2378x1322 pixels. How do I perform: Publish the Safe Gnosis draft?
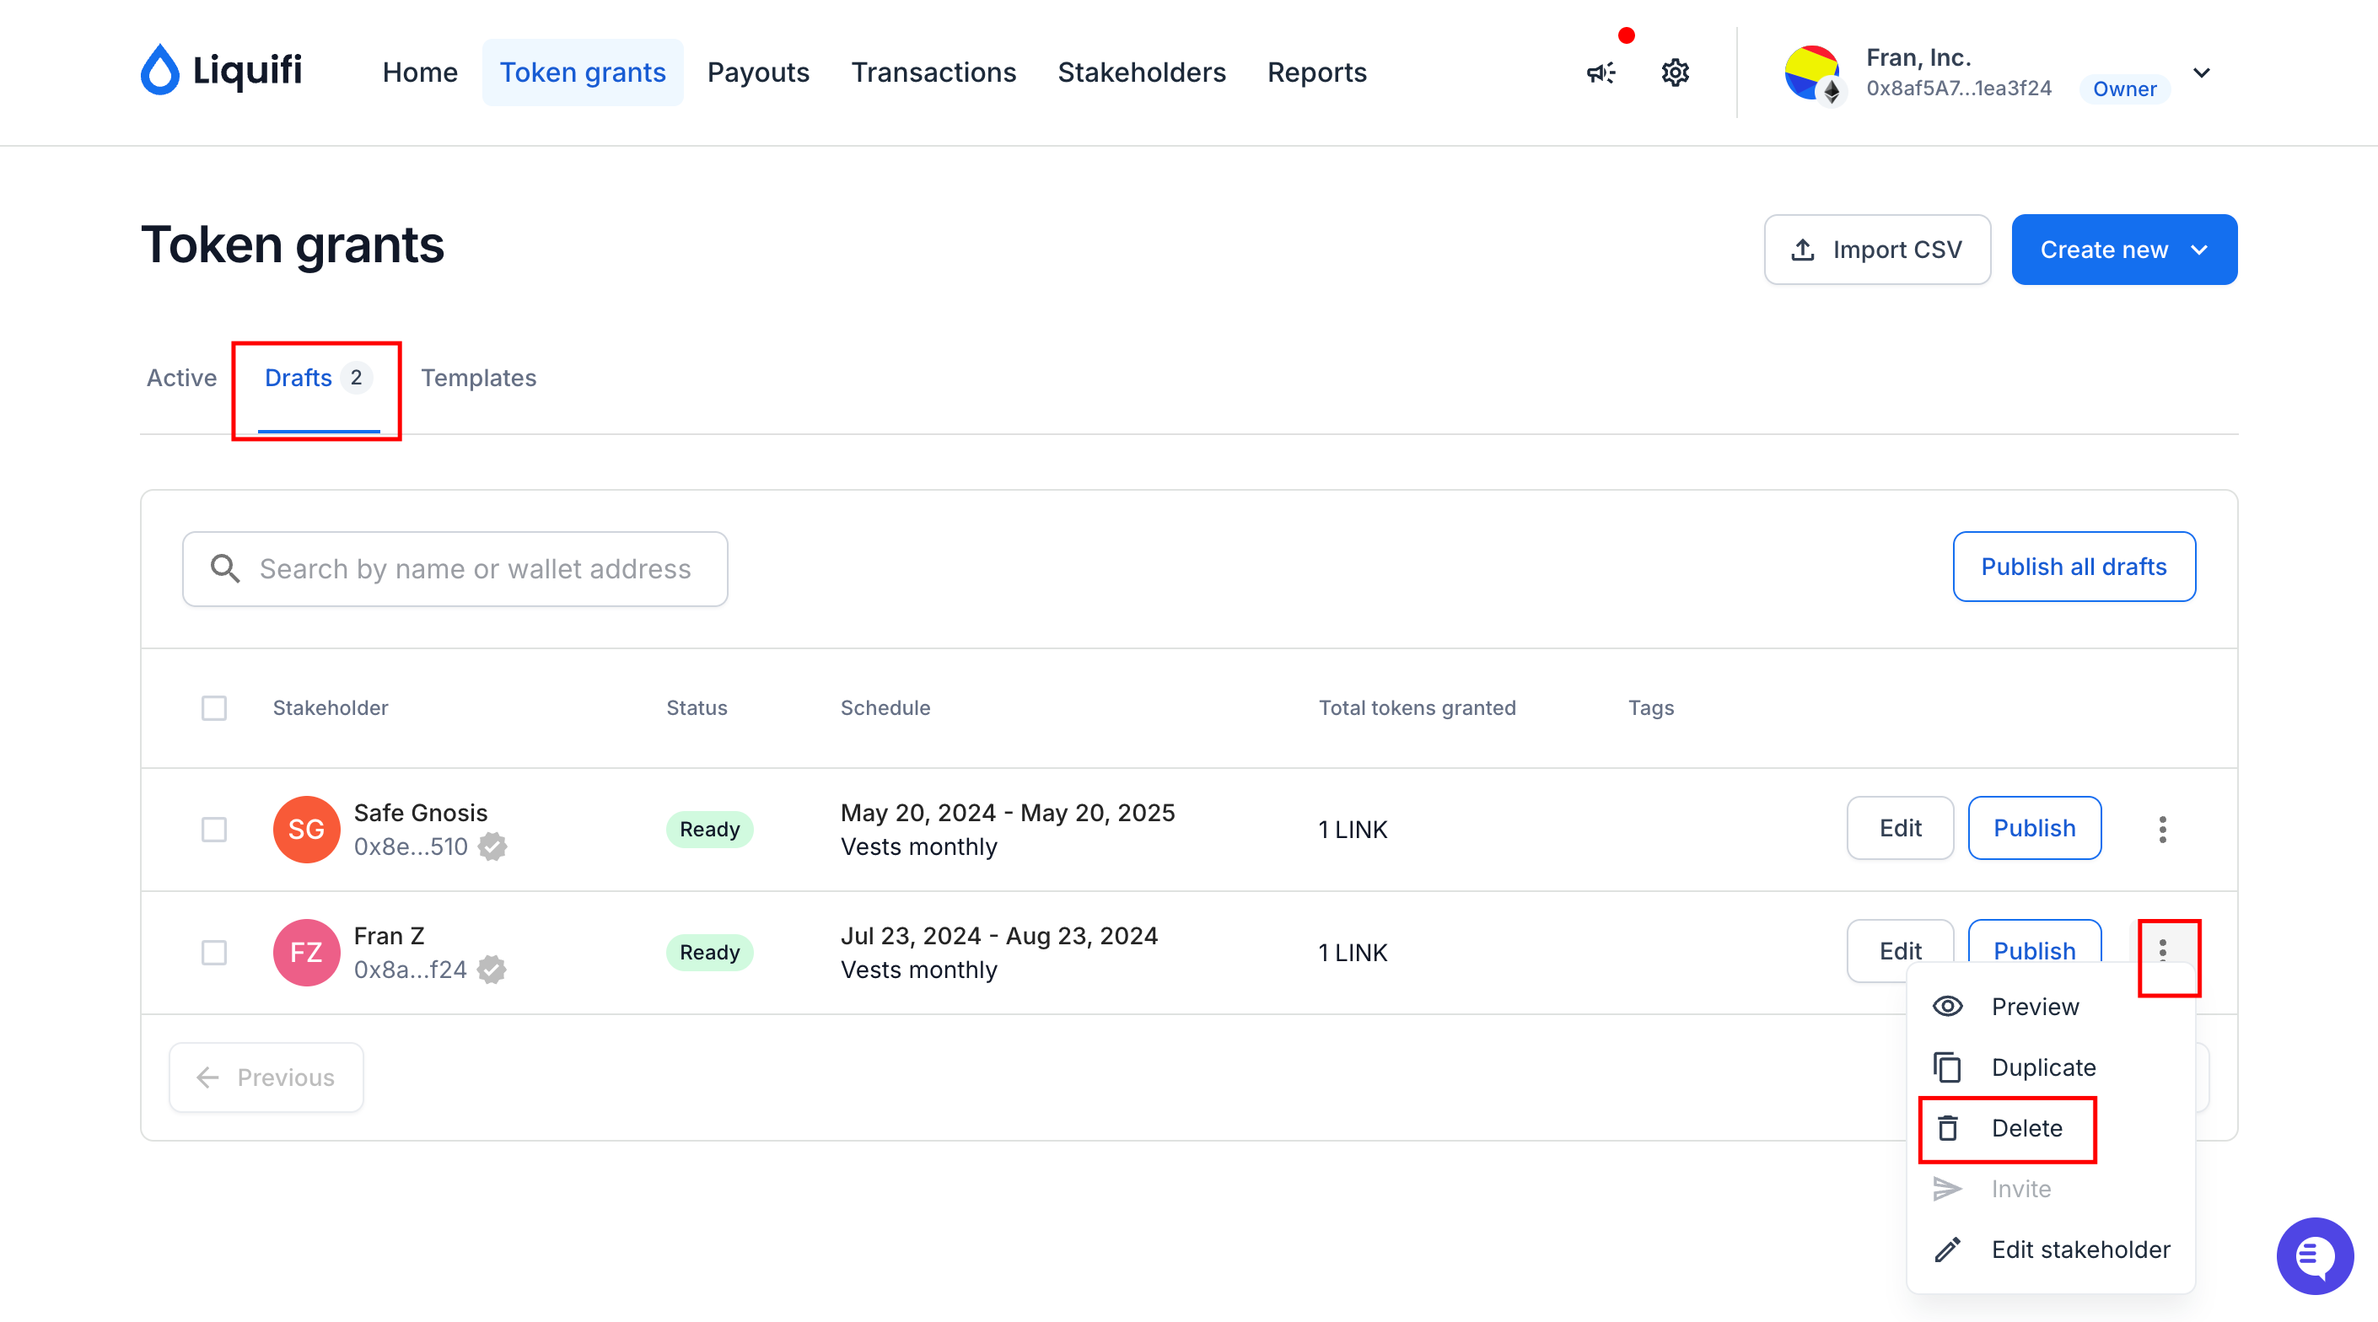tap(2034, 828)
